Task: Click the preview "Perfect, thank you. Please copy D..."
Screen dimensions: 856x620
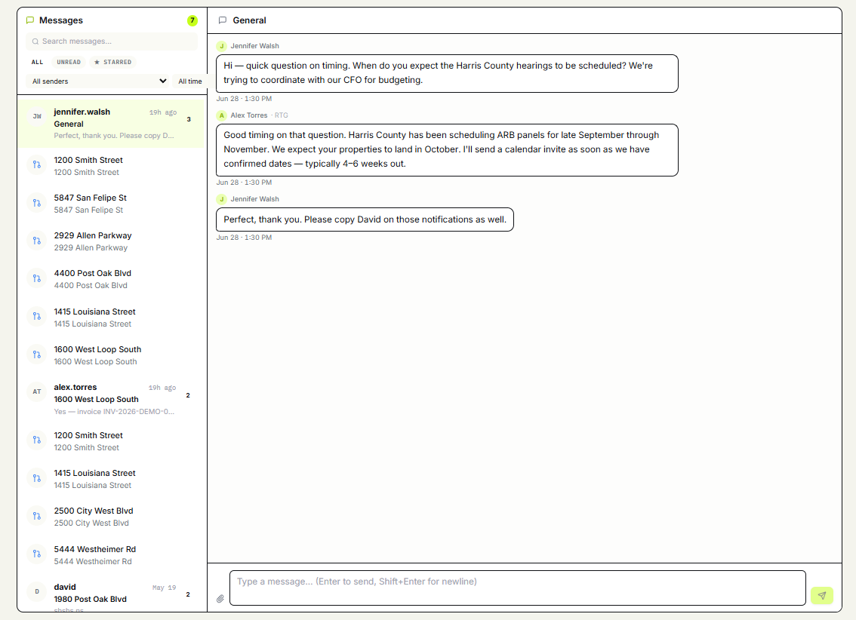Action: pos(114,136)
